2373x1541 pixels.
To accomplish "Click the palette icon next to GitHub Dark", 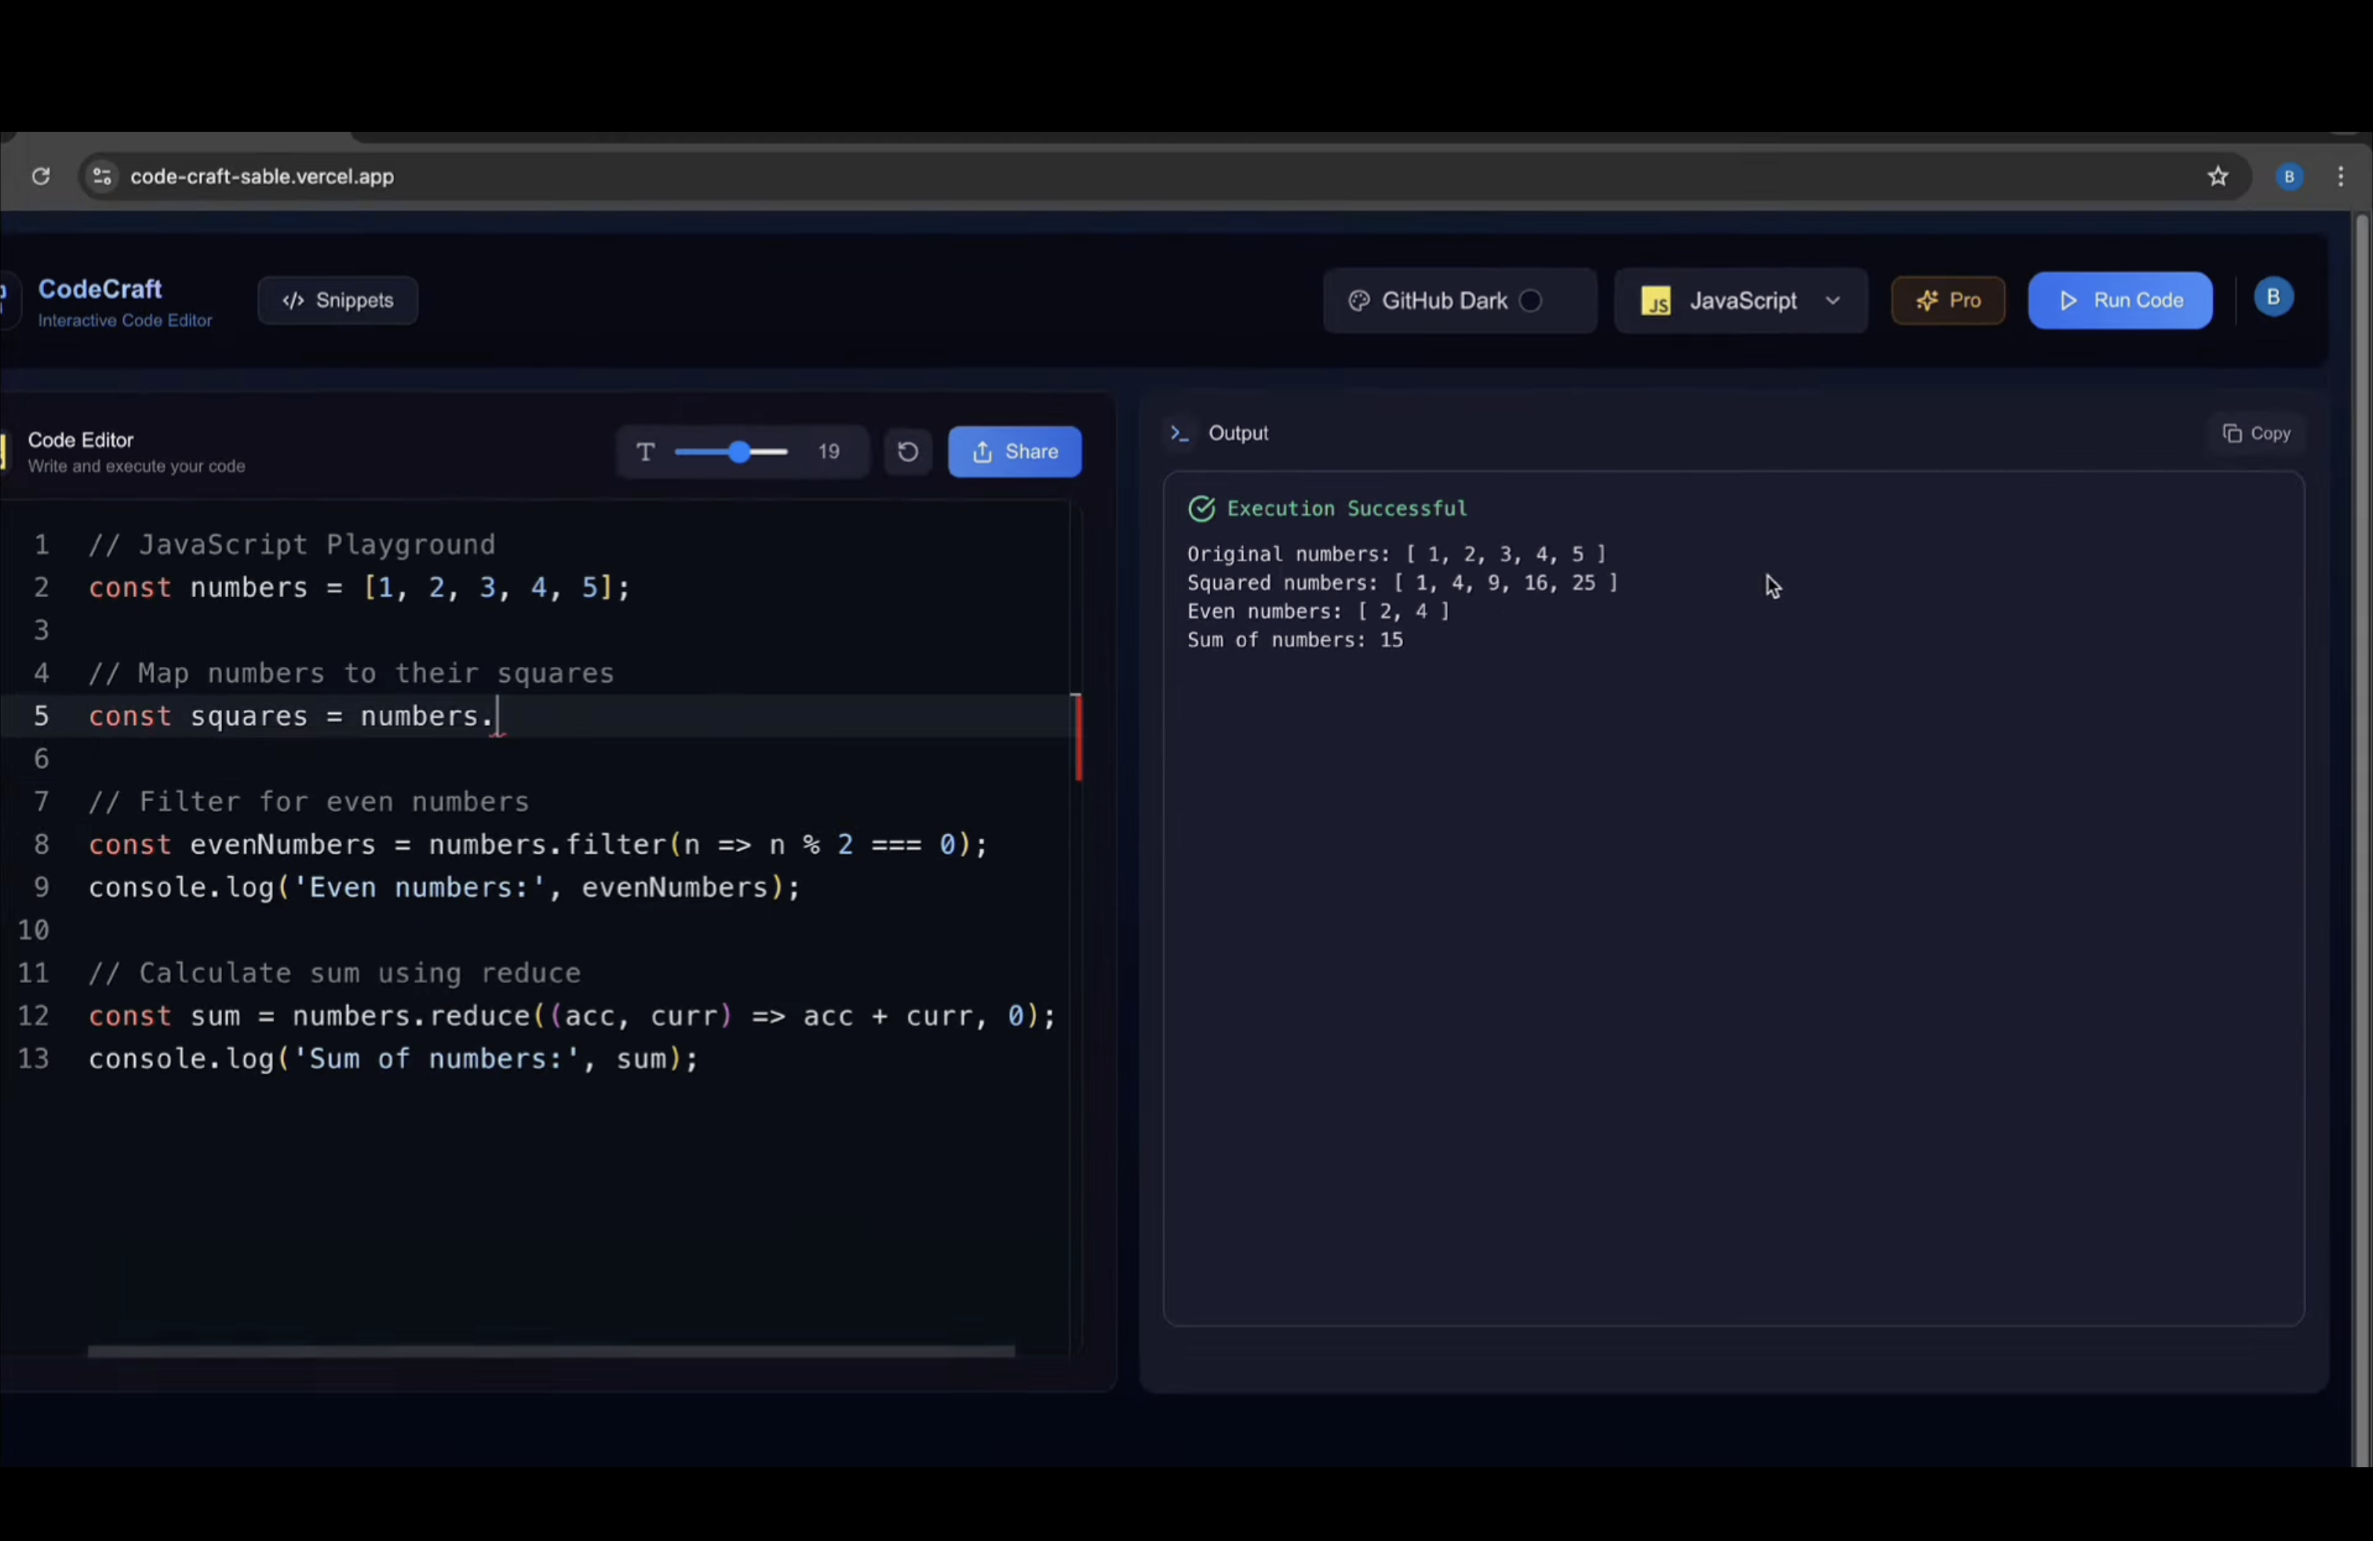I will (x=1359, y=300).
